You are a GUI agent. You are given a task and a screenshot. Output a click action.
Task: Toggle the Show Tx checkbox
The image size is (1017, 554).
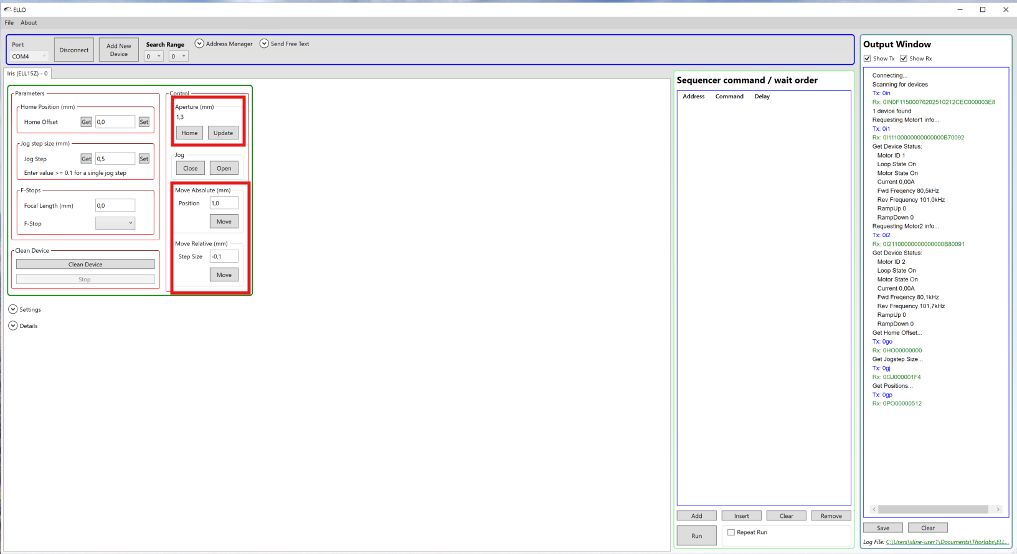point(868,59)
